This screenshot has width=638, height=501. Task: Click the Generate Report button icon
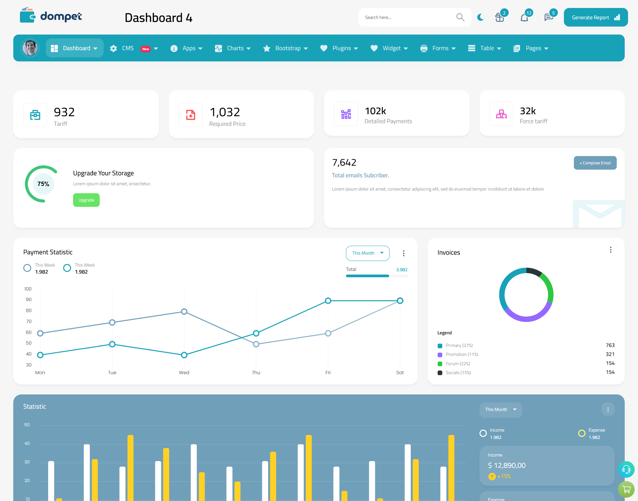pos(617,17)
